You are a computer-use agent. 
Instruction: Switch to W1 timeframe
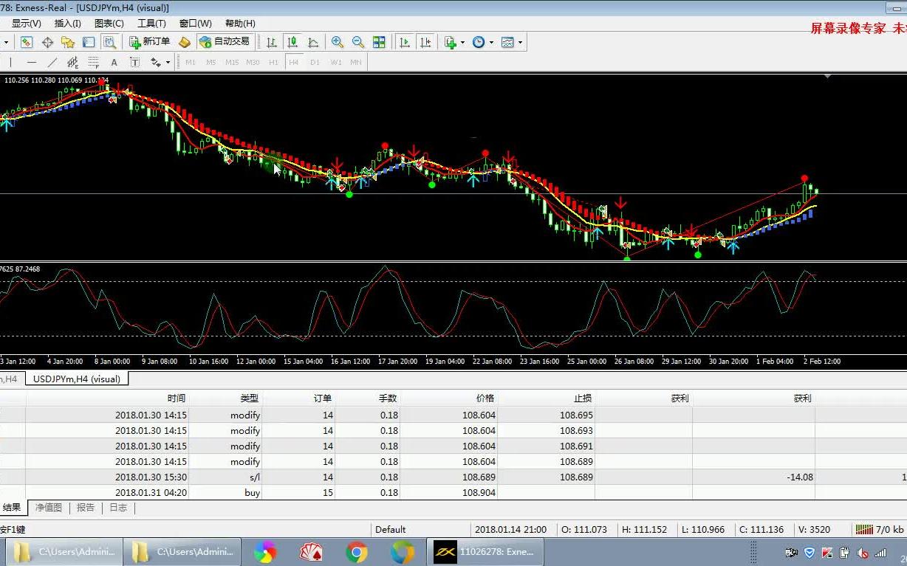point(336,62)
